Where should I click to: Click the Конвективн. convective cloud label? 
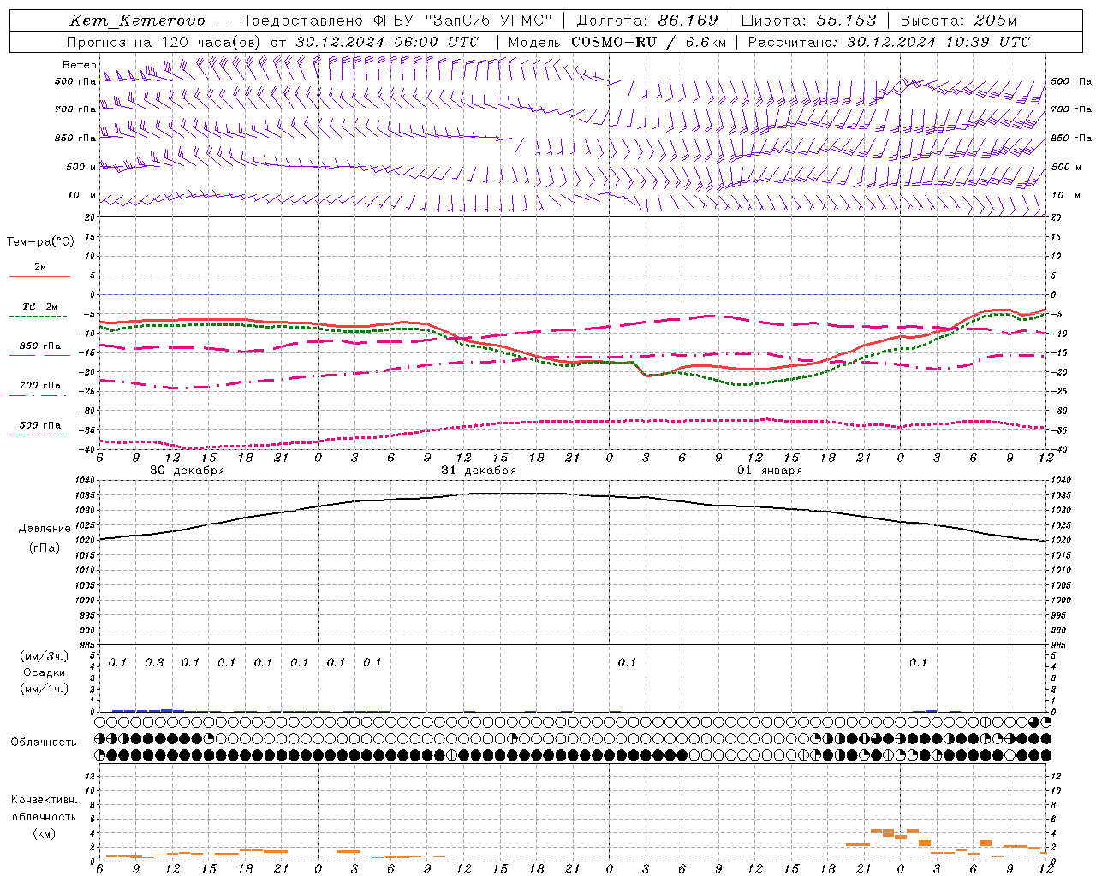(44, 800)
